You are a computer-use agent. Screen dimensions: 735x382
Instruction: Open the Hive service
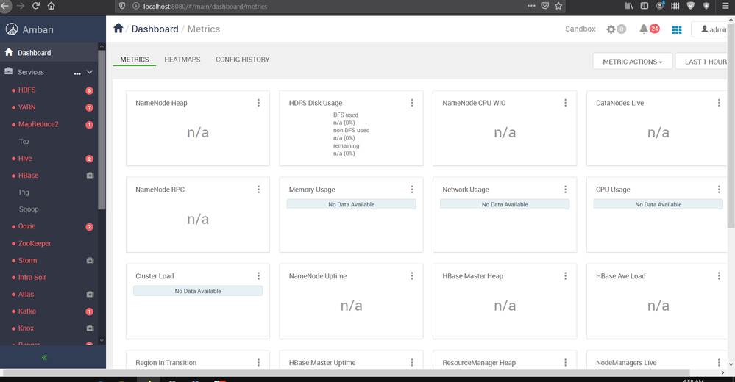pyautogui.click(x=25, y=158)
